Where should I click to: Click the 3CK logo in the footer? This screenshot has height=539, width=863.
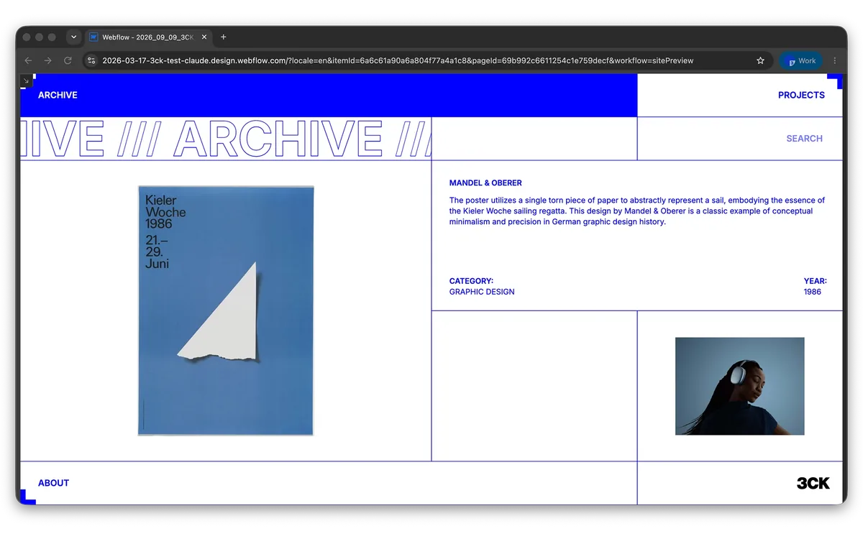(813, 484)
